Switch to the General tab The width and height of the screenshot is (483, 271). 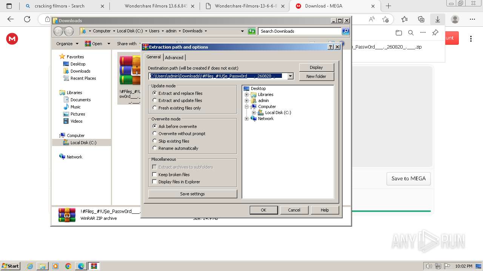pos(154,57)
